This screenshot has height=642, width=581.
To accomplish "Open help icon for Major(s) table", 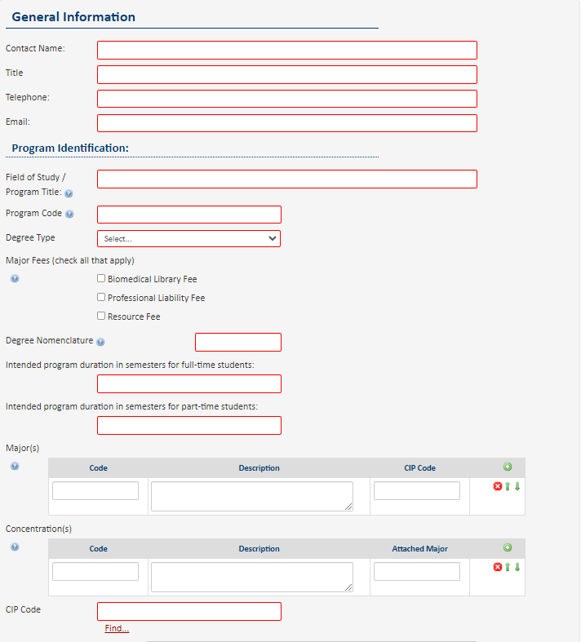I will click(15, 466).
